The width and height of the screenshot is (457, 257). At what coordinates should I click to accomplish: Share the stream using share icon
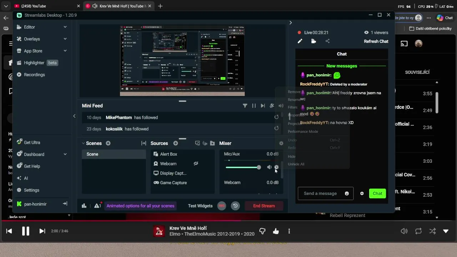327,41
